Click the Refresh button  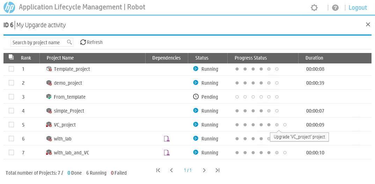(91, 42)
